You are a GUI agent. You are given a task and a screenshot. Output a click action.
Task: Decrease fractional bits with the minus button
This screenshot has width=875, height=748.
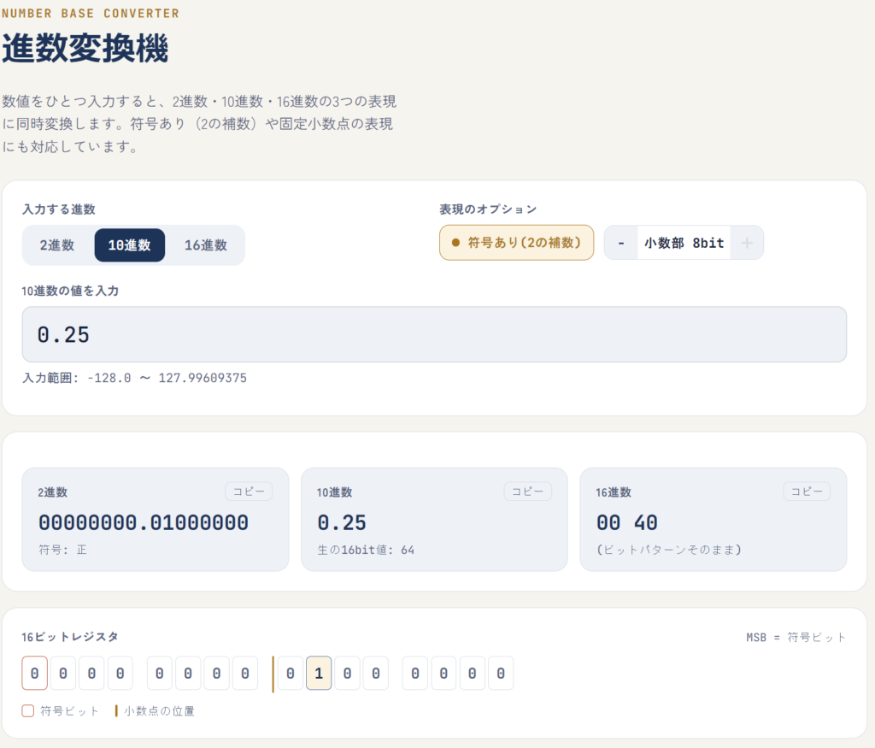pos(621,243)
